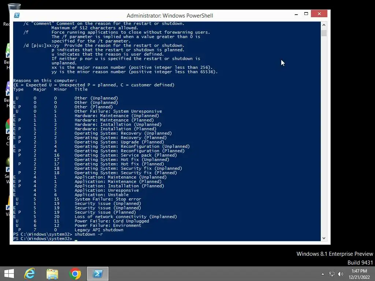Show hidden system tray icons
The height and width of the screenshot is (281, 375).
click(323, 274)
